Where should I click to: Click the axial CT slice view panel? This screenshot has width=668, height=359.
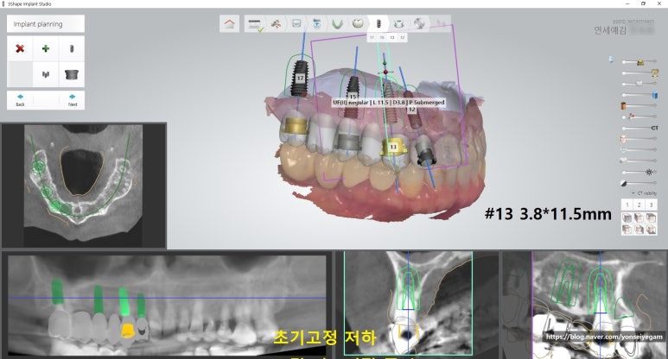84,186
